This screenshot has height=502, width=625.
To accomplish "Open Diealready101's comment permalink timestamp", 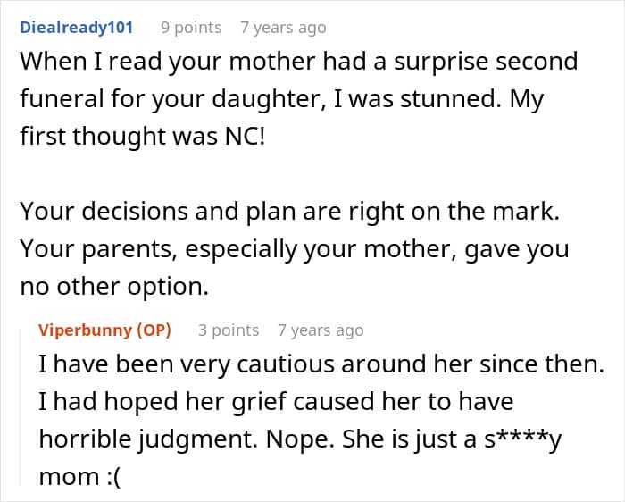I will click(x=283, y=28).
